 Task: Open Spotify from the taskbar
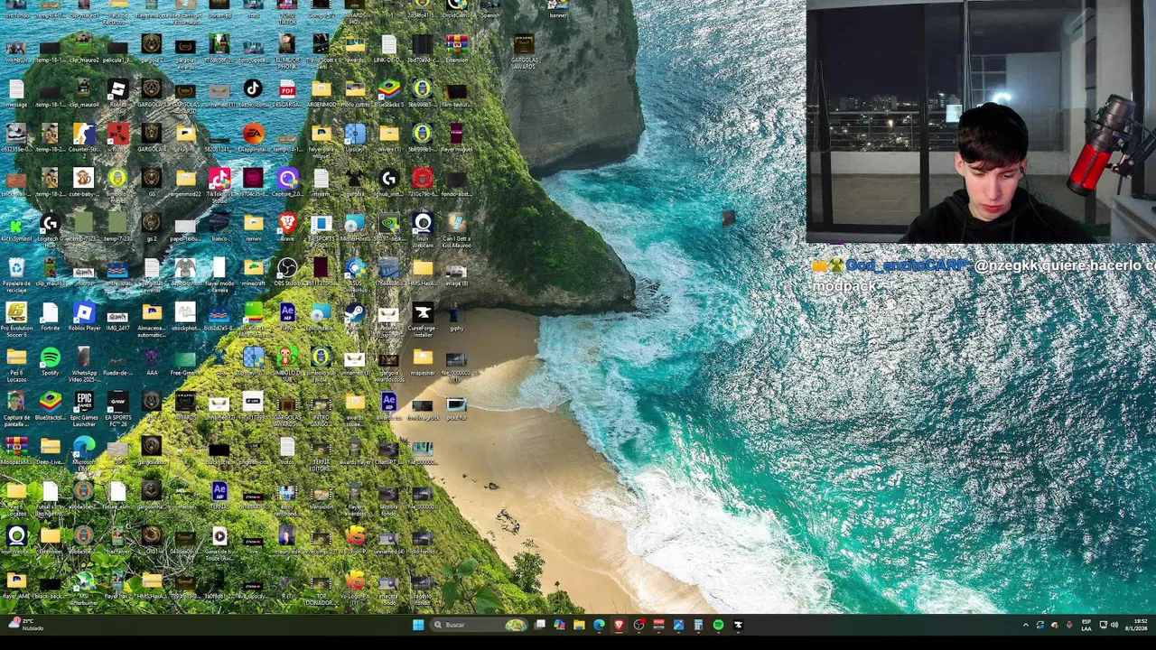[x=718, y=625]
